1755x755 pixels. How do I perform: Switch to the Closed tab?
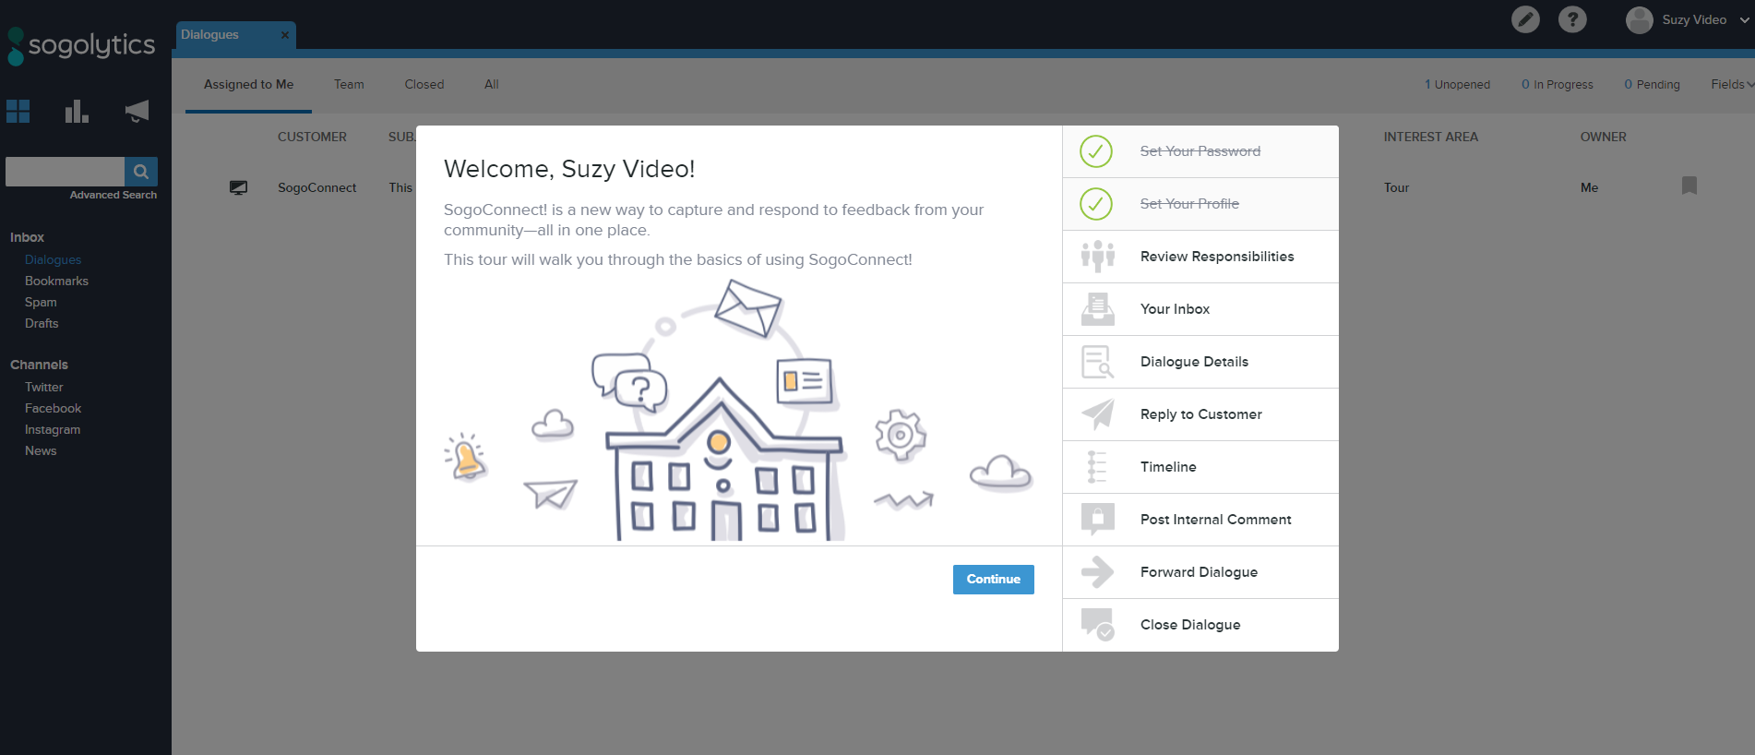(424, 85)
